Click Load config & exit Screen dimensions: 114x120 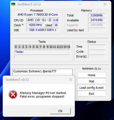[92, 88]
